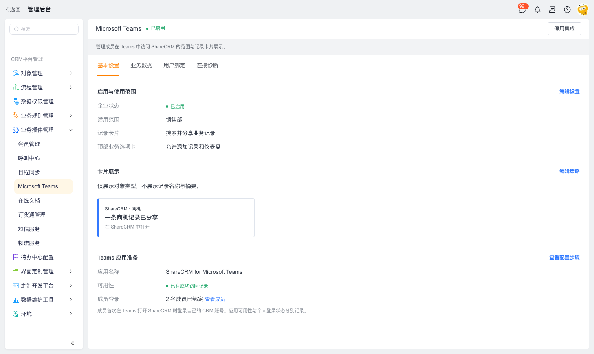Switch to 连接诊断 tab

207,65
